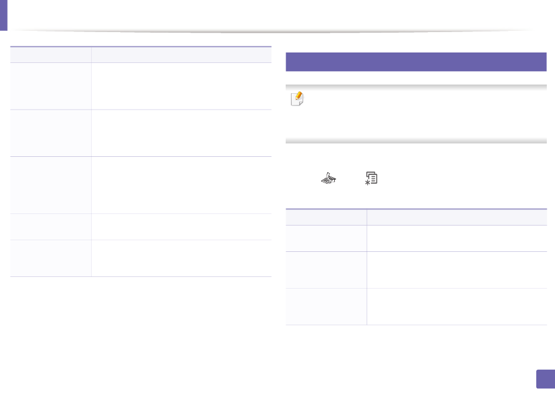Select the second item cell in left table
The height and width of the screenshot is (393, 555).
pyautogui.click(x=51, y=134)
